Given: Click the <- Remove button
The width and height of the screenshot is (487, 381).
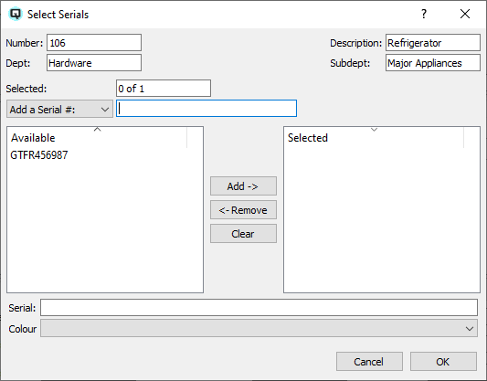Looking at the screenshot, I should click(243, 210).
